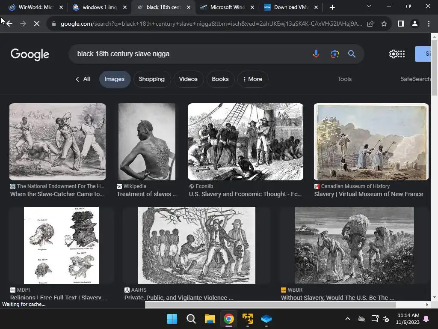Viewport: 438px width, 329px height.
Task: Open the Chrome profile icon
Action: pyautogui.click(x=415, y=24)
